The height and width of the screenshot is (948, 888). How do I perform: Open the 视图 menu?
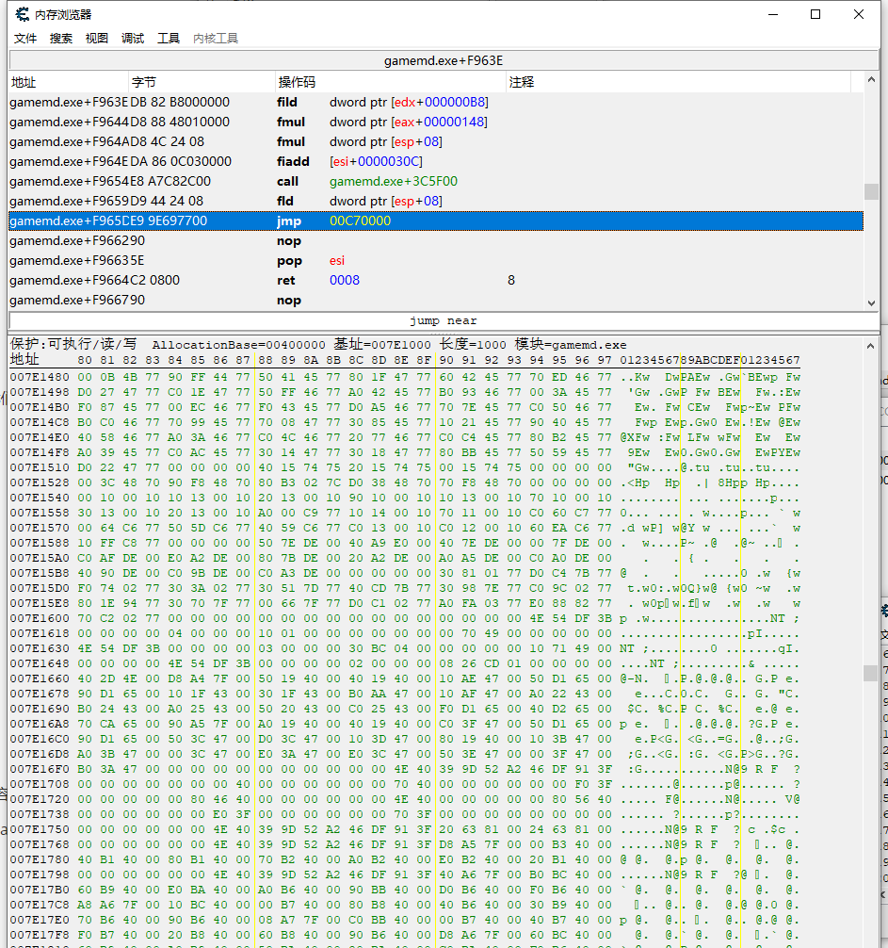[97, 39]
